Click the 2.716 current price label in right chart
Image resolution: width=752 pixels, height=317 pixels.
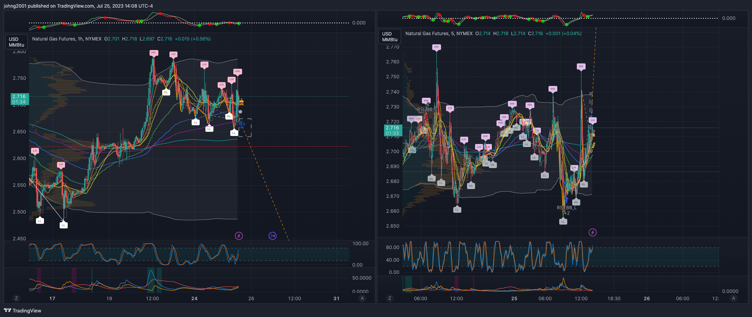392,130
